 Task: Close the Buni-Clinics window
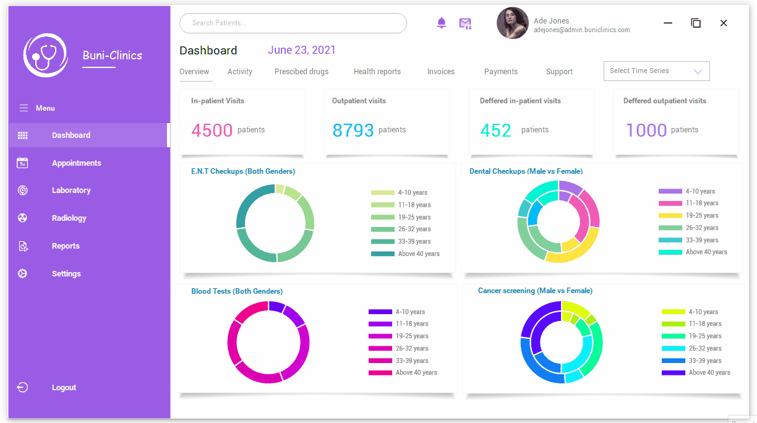(724, 23)
